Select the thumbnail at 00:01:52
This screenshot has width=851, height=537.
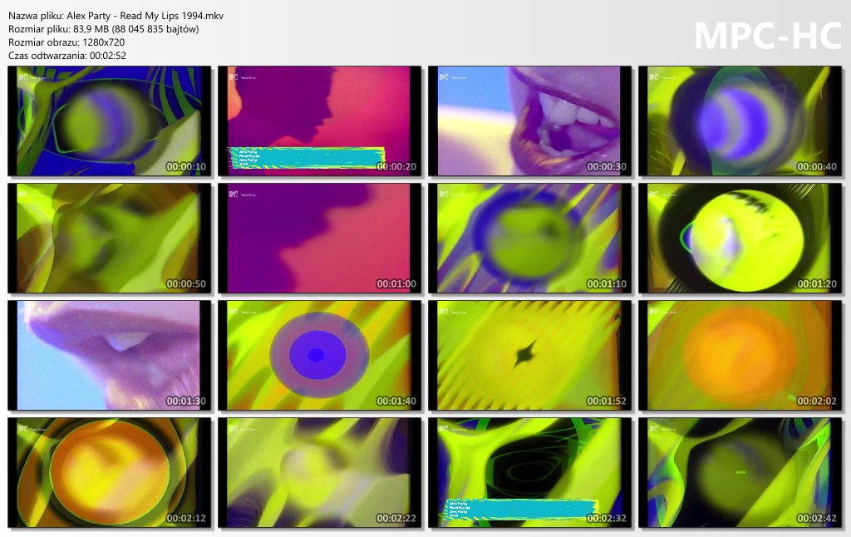click(529, 356)
